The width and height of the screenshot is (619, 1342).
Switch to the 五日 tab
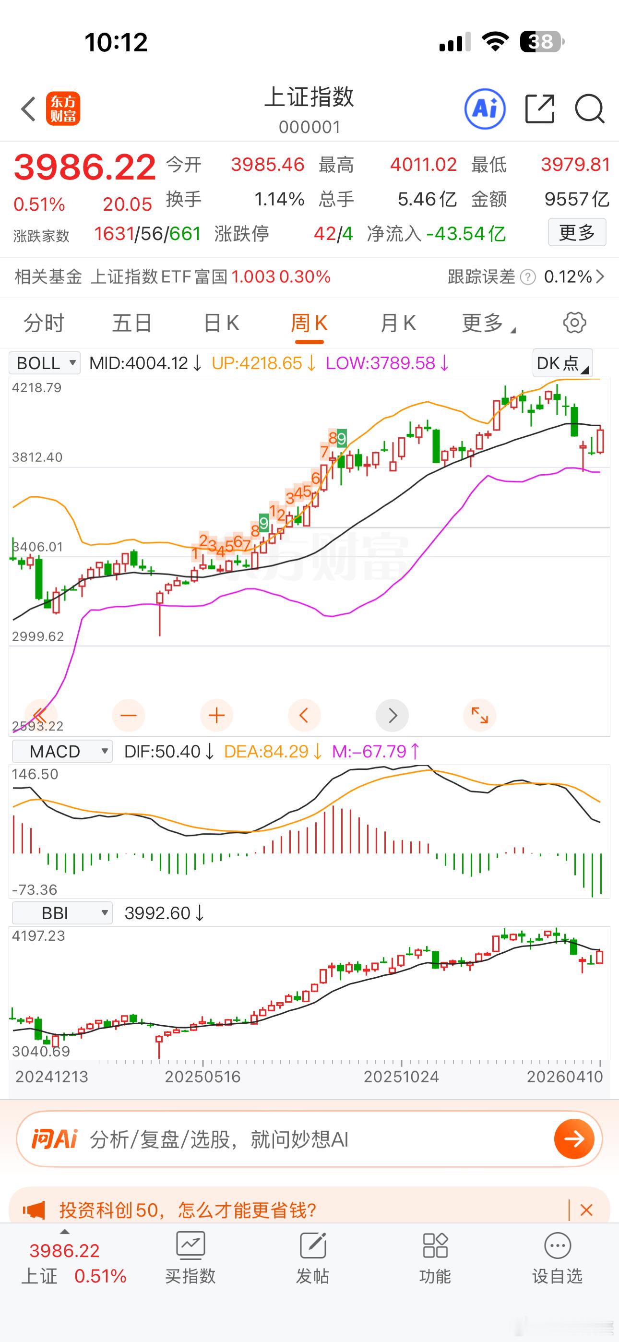132,323
